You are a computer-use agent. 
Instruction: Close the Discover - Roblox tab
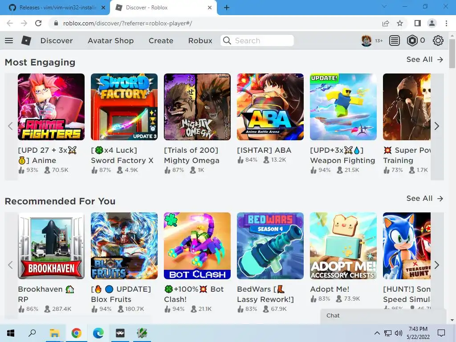(x=210, y=8)
